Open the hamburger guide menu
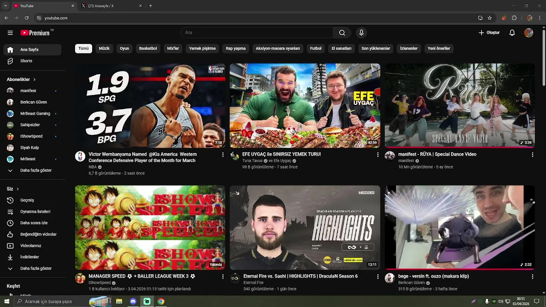This screenshot has height=307, width=546. tap(10, 33)
